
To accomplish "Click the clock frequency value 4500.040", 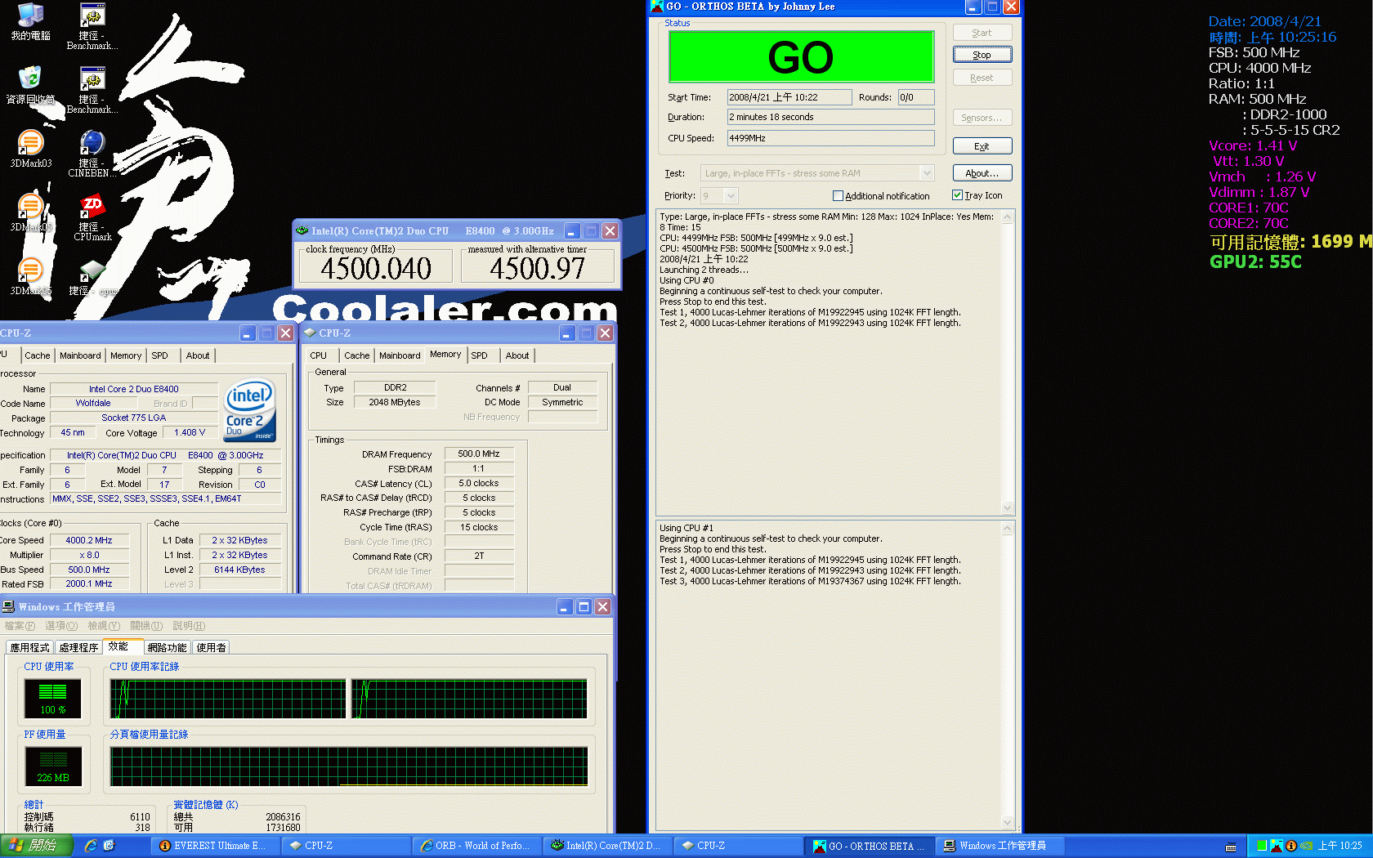I will (x=376, y=268).
